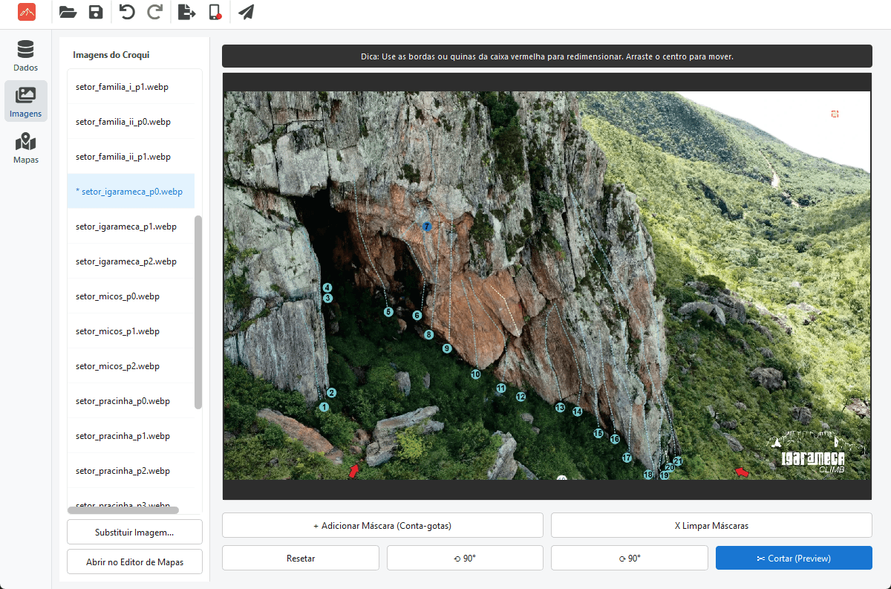
Task: Select the highlighted setor_igarameca_p0.webp entry
Action: pos(131,192)
